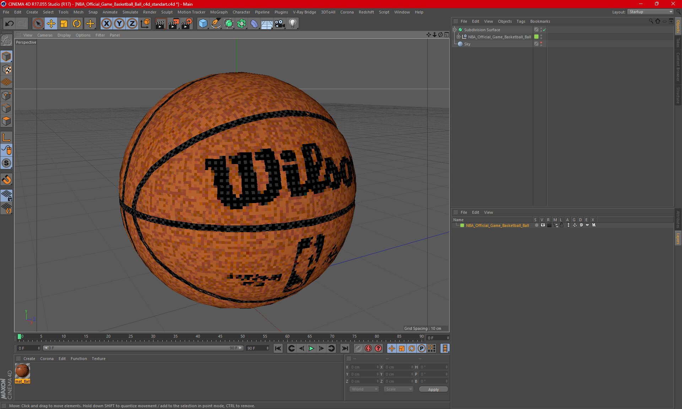Select the Sky object
The image size is (682, 409).
[467, 44]
